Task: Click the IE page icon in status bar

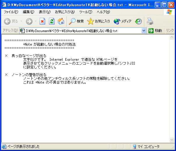Action: point(4,146)
